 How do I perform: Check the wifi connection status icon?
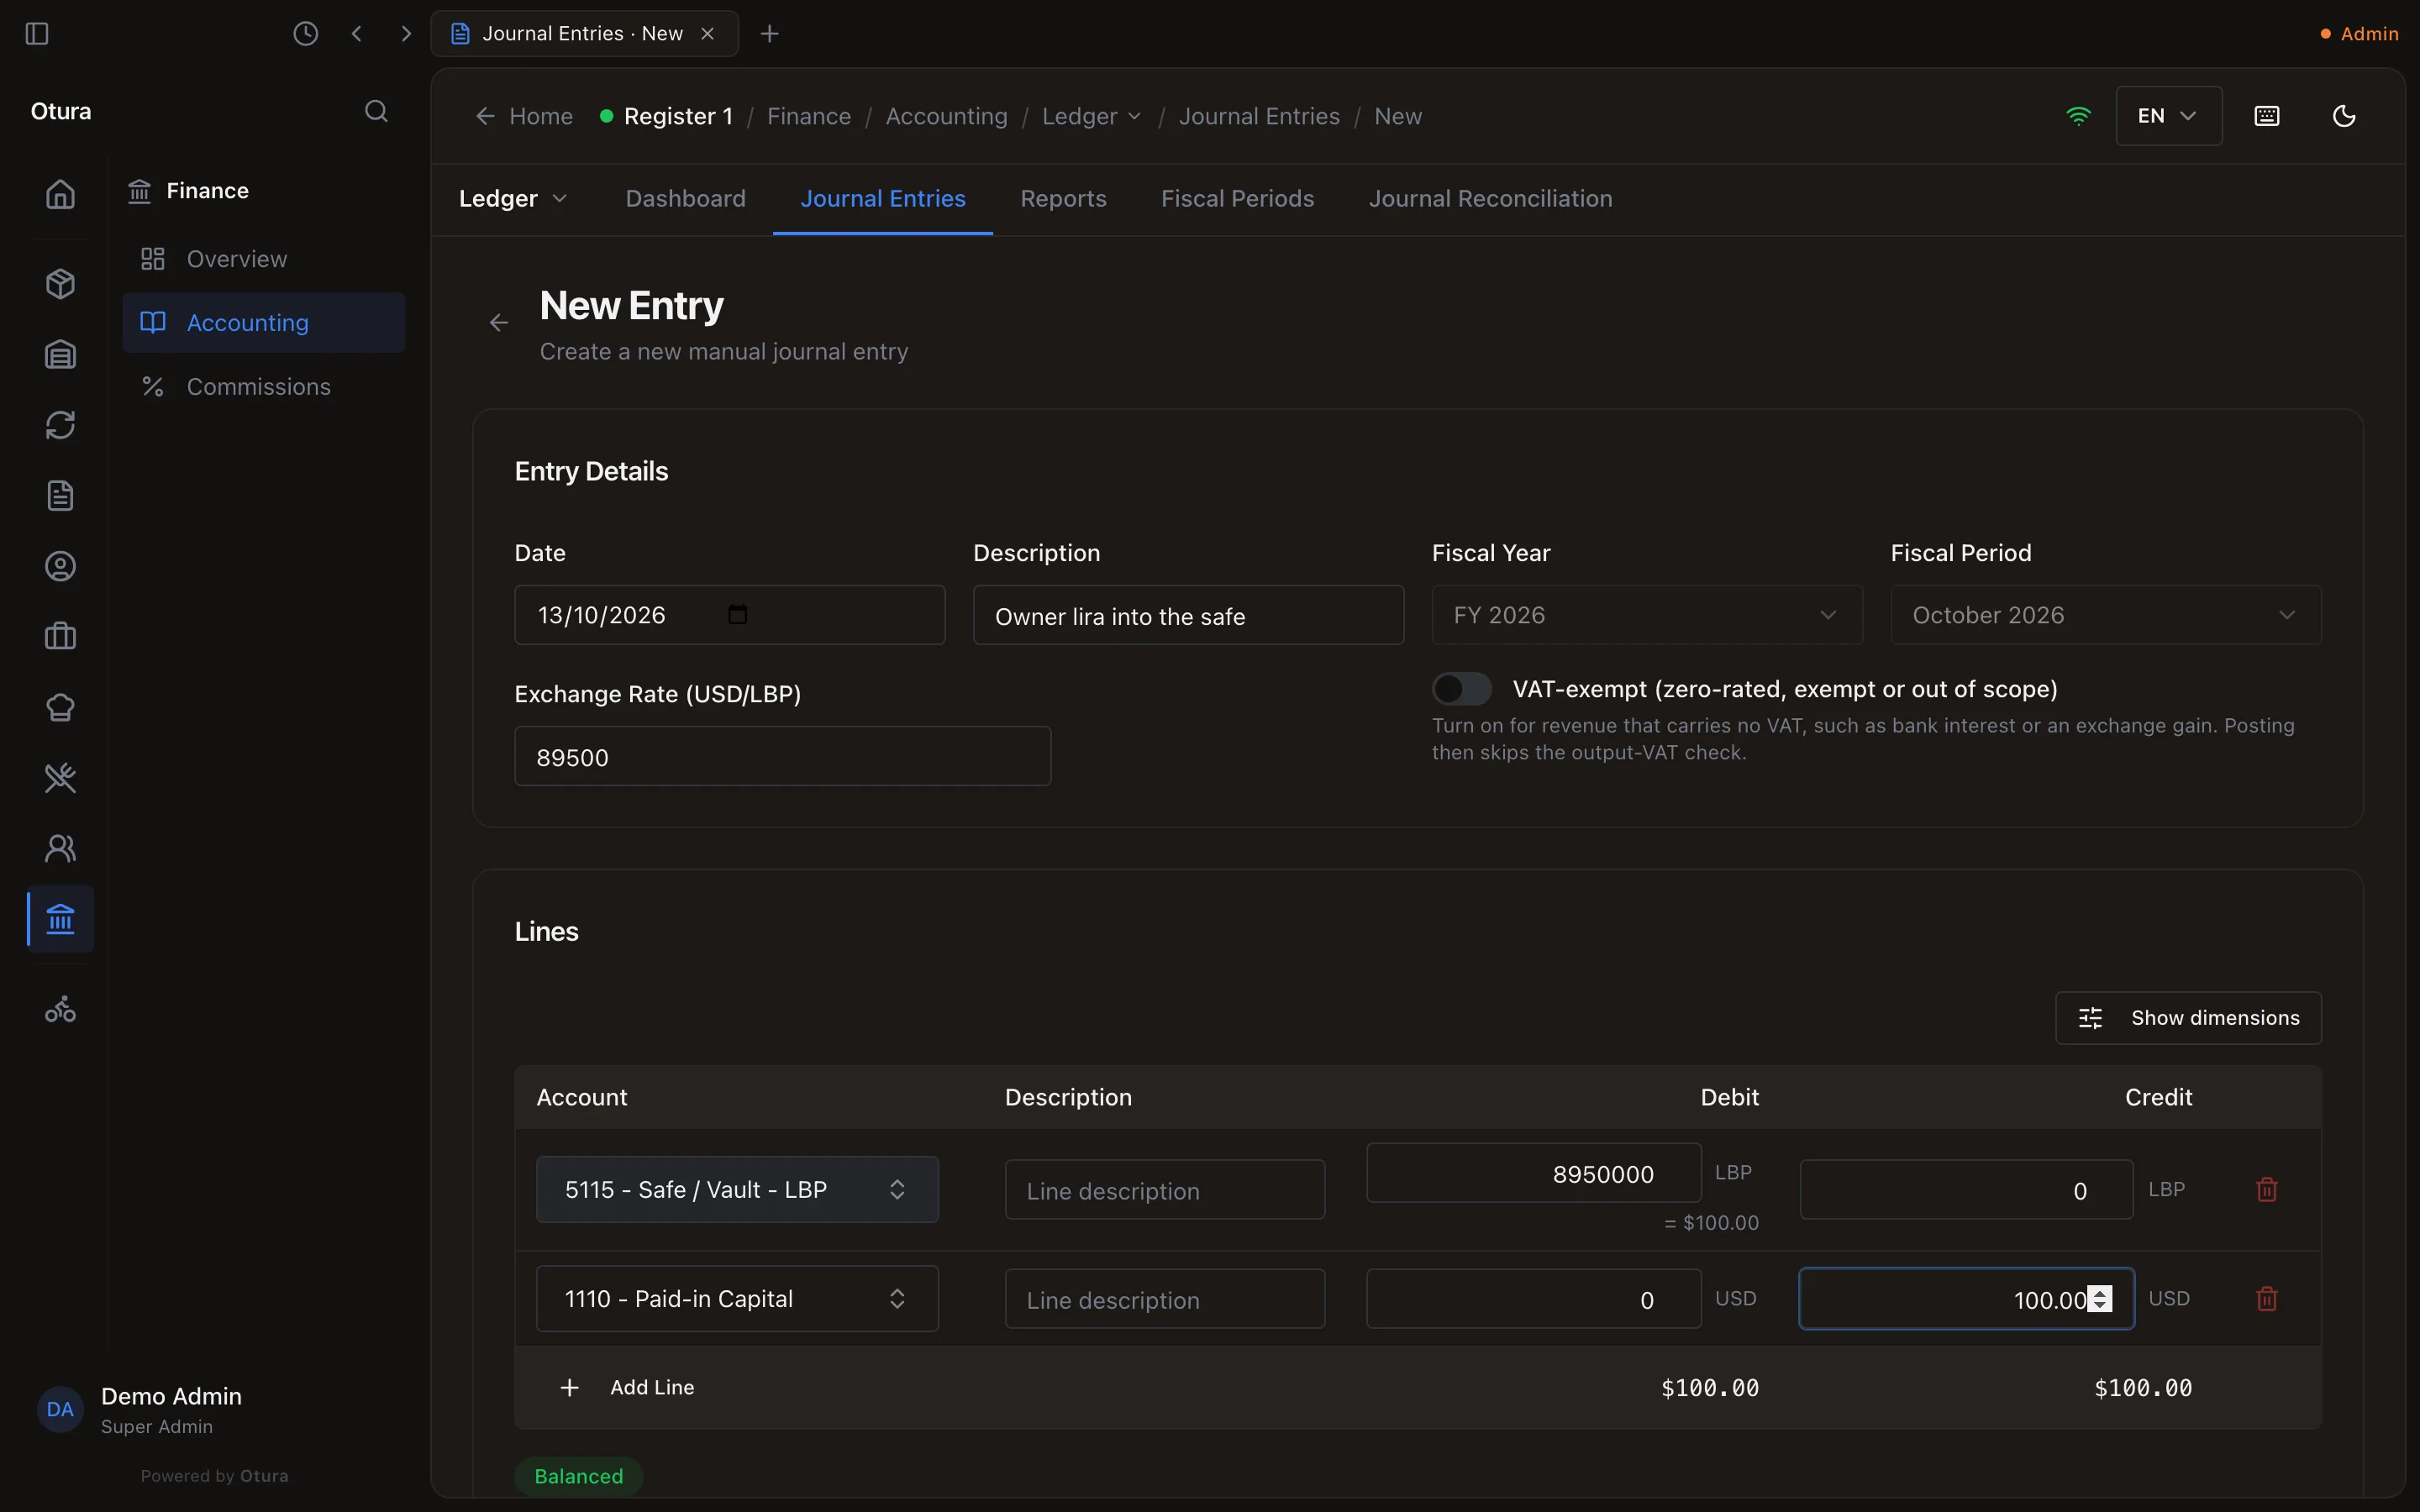coord(2078,116)
